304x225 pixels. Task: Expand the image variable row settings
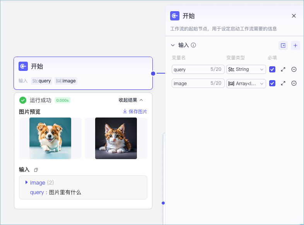(283, 83)
